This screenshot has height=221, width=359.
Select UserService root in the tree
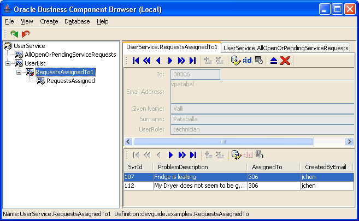pyautogui.click(x=30, y=46)
